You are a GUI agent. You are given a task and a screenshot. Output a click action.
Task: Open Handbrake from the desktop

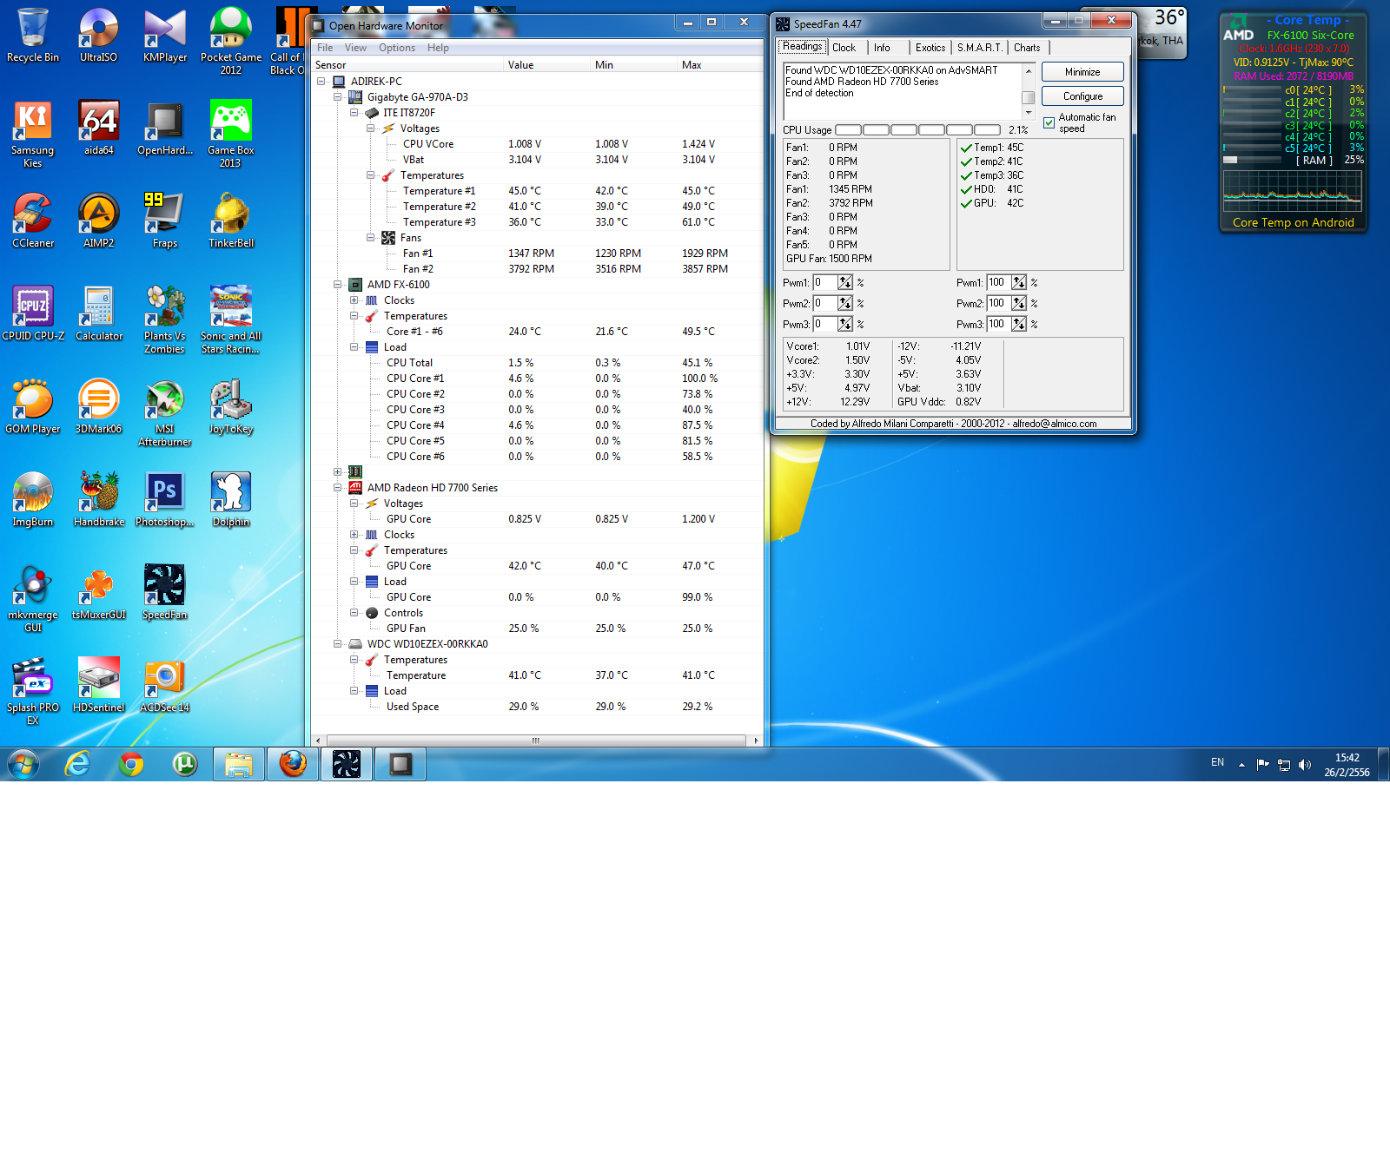click(x=99, y=500)
